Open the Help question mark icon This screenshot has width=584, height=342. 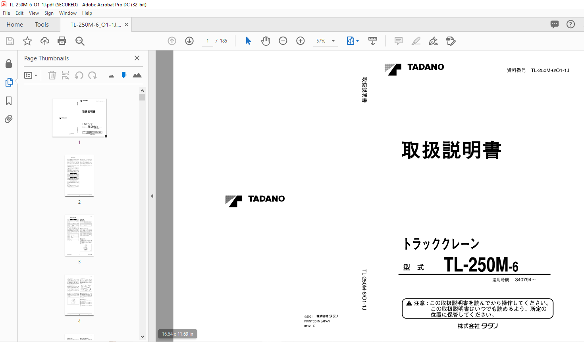pos(571,24)
